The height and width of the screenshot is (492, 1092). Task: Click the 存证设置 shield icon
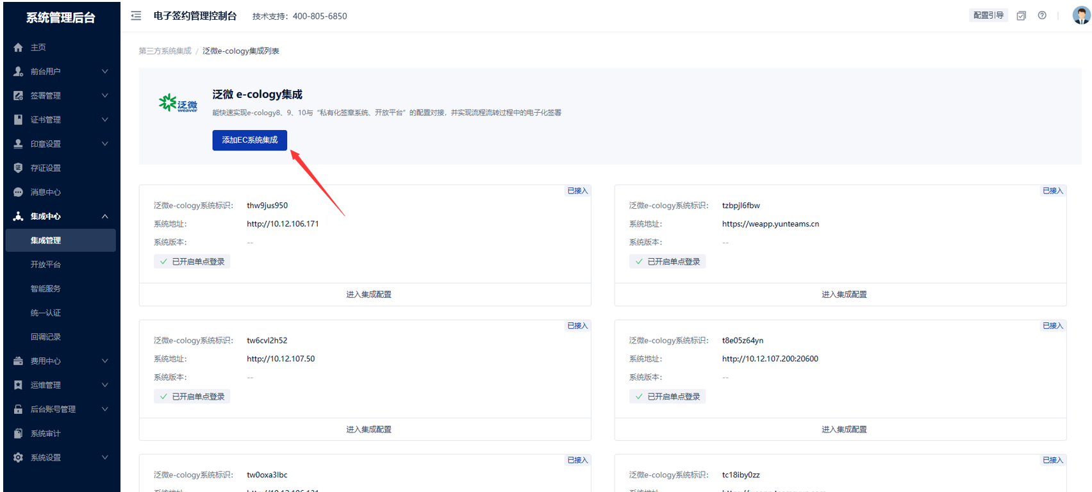point(18,168)
